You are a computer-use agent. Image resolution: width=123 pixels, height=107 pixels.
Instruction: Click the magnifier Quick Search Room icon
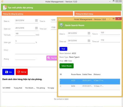tap(62, 25)
